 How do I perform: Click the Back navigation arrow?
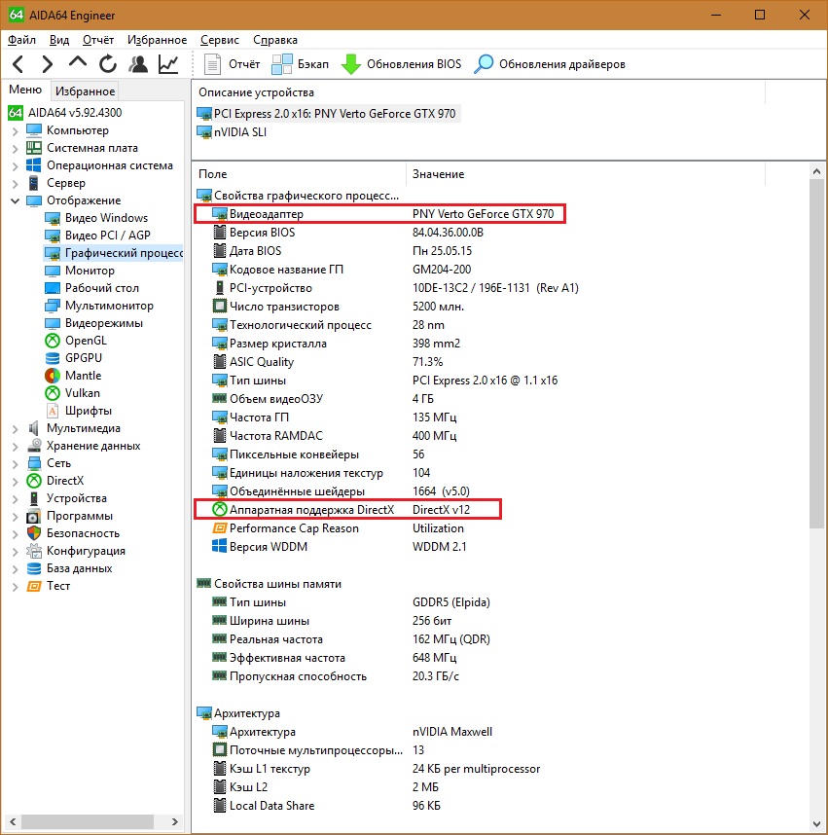18,64
